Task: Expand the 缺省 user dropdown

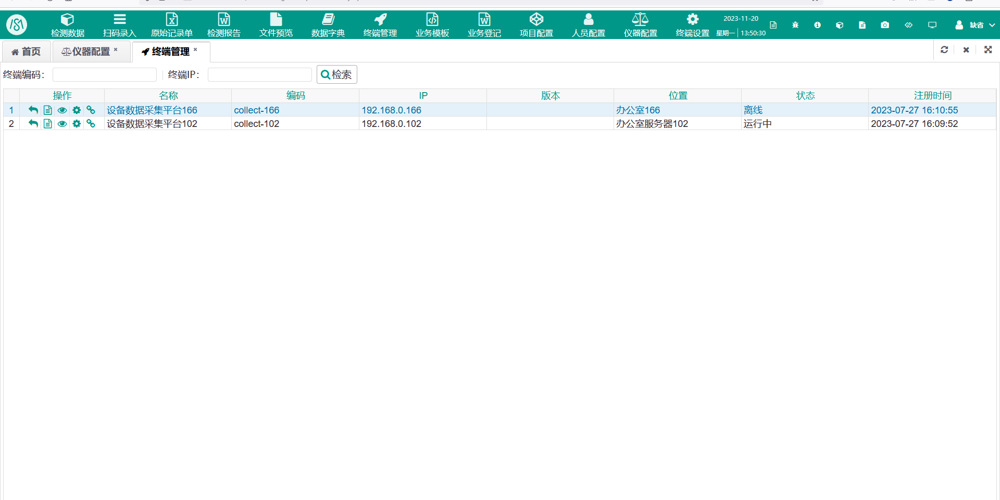Action: pos(975,25)
